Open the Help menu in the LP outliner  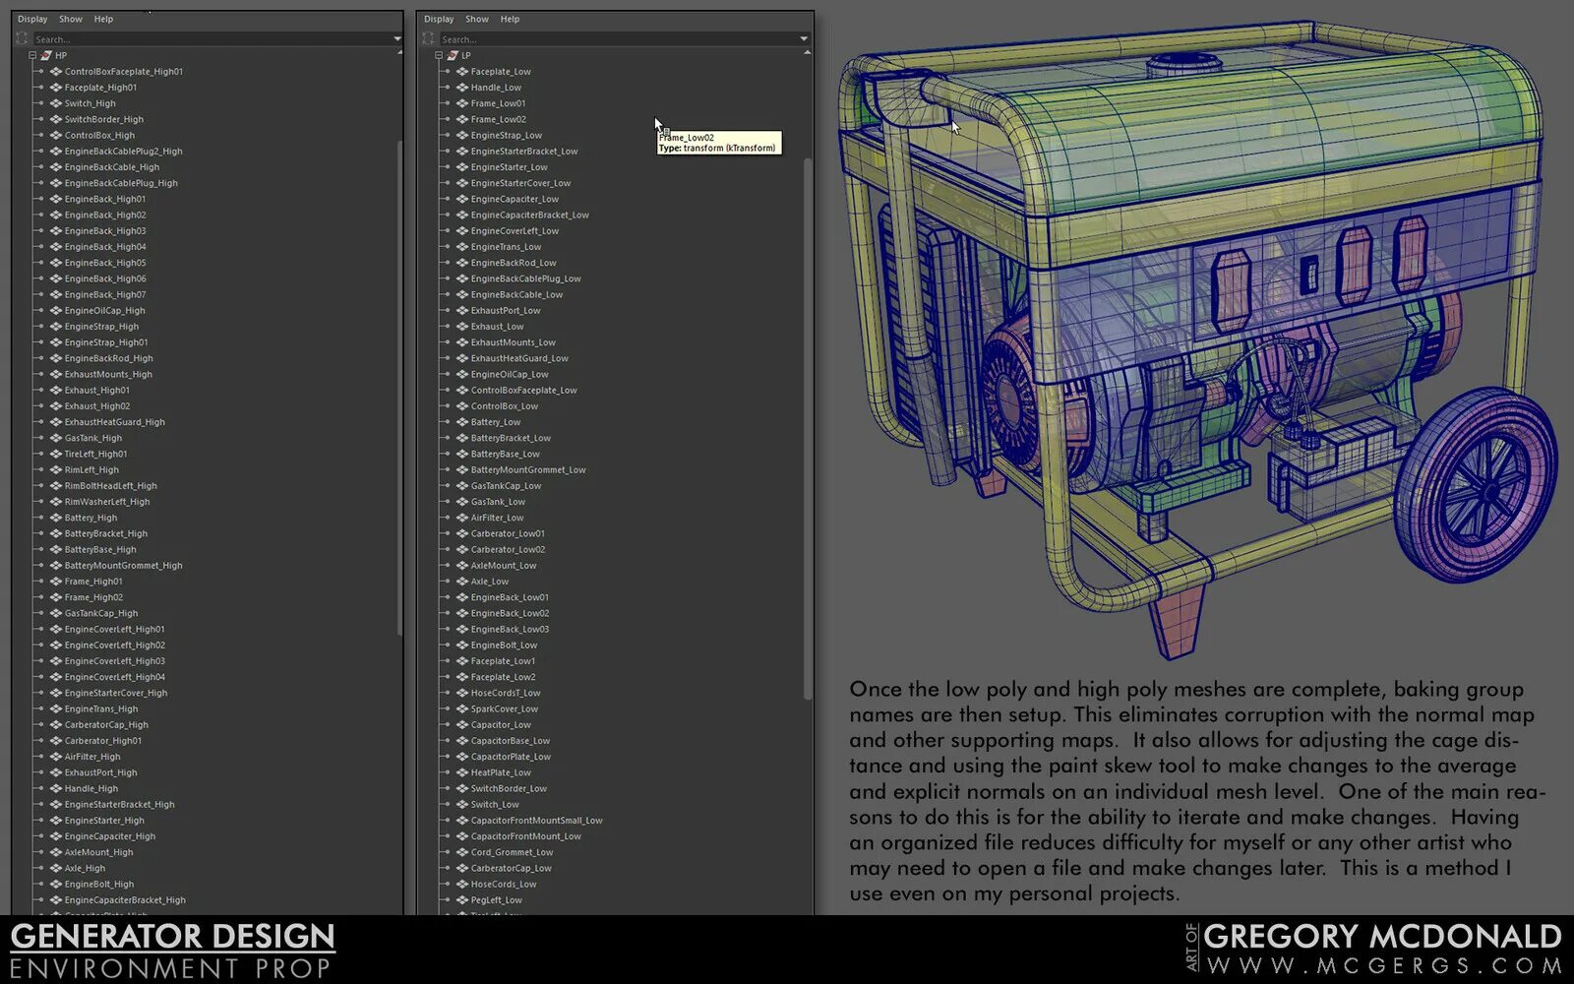(x=510, y=19)
